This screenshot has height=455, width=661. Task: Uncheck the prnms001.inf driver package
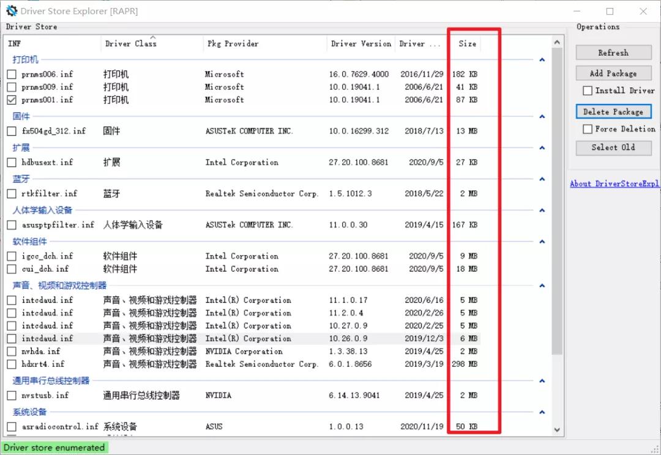pos(10,100)
